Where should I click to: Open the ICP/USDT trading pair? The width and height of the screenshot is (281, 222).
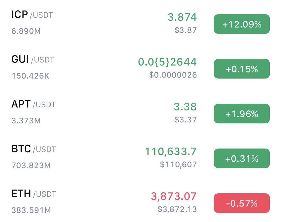coord(32,15)
